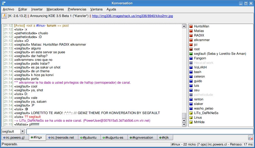This screenshot has height=148, width=255.
Task: Click the lower scrollbar up arrow
Action: tap(184, 120)
